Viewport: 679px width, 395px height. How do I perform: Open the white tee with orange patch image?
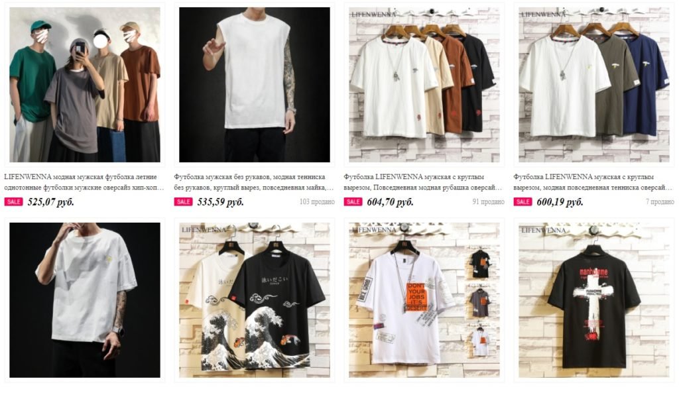pos(424,300)
